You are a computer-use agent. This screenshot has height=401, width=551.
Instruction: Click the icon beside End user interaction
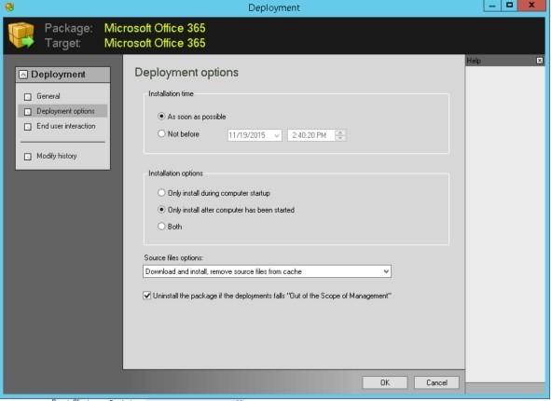[x=27, y=127]
